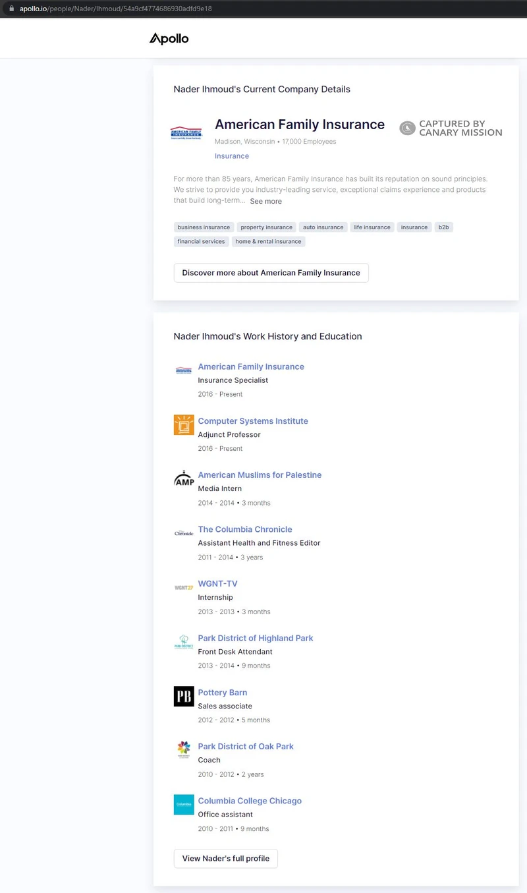
Task: Open Park District of Oak Park link
Action: [x=246, y=747]
